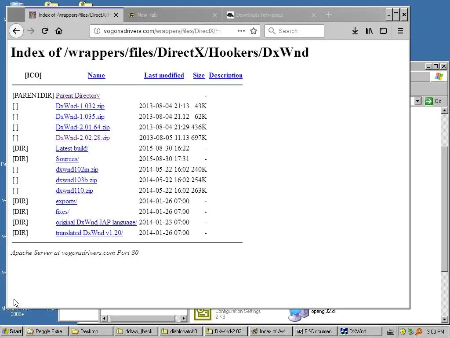Open the Firefox hamburger menu
Viewport: 450px width, 338px height.
[400, 31]
